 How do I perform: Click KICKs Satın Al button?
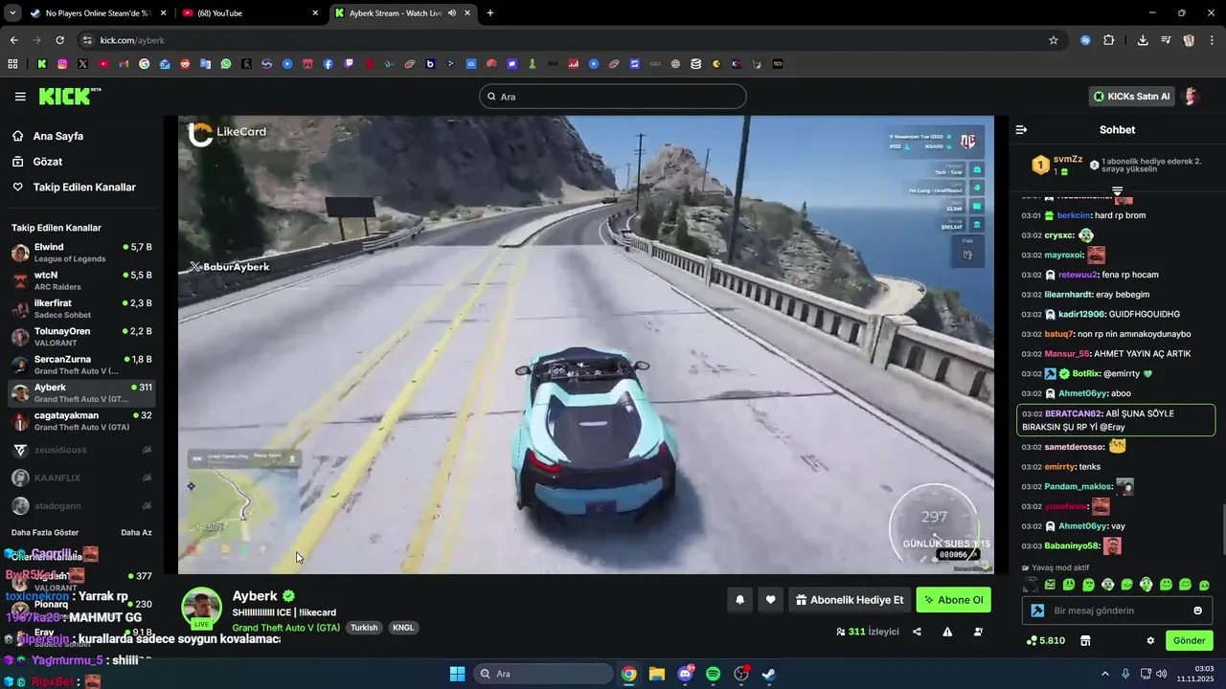coord(1132,96)
